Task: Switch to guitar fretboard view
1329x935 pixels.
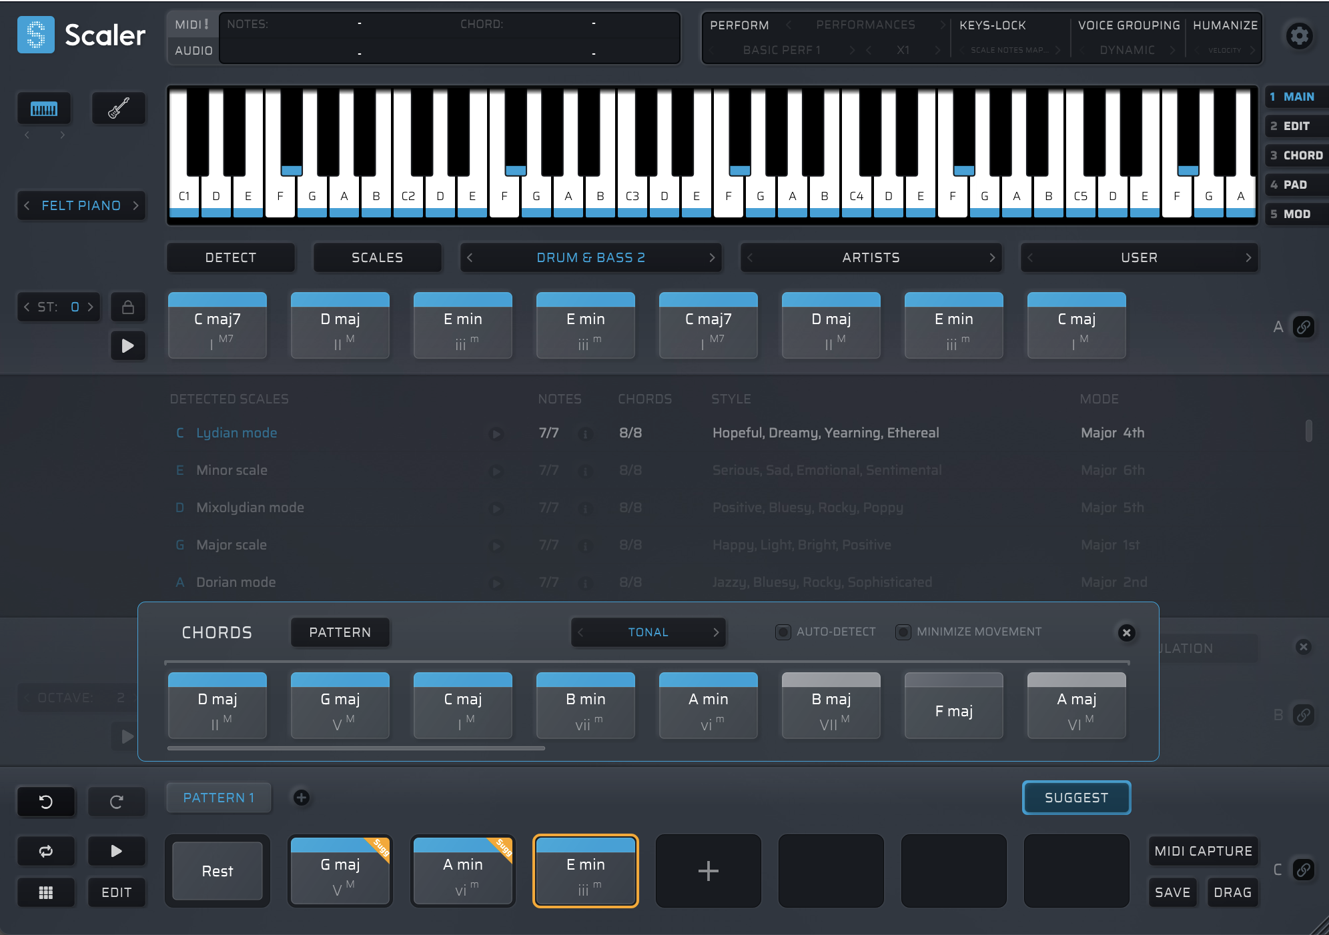Action: (x=118, y=109)
